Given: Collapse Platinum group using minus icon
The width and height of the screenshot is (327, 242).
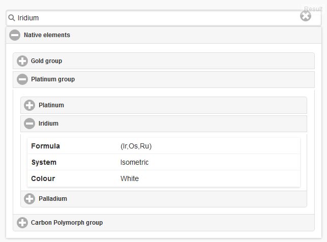Looking at the screenshot, I should [22, 79].
